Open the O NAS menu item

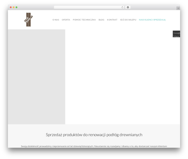tap(56, 20)
